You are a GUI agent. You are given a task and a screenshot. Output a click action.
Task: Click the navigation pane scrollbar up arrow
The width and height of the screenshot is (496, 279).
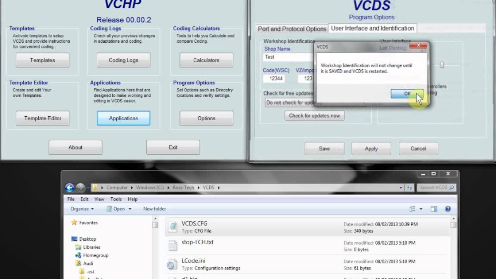click(x=155, y=219)
